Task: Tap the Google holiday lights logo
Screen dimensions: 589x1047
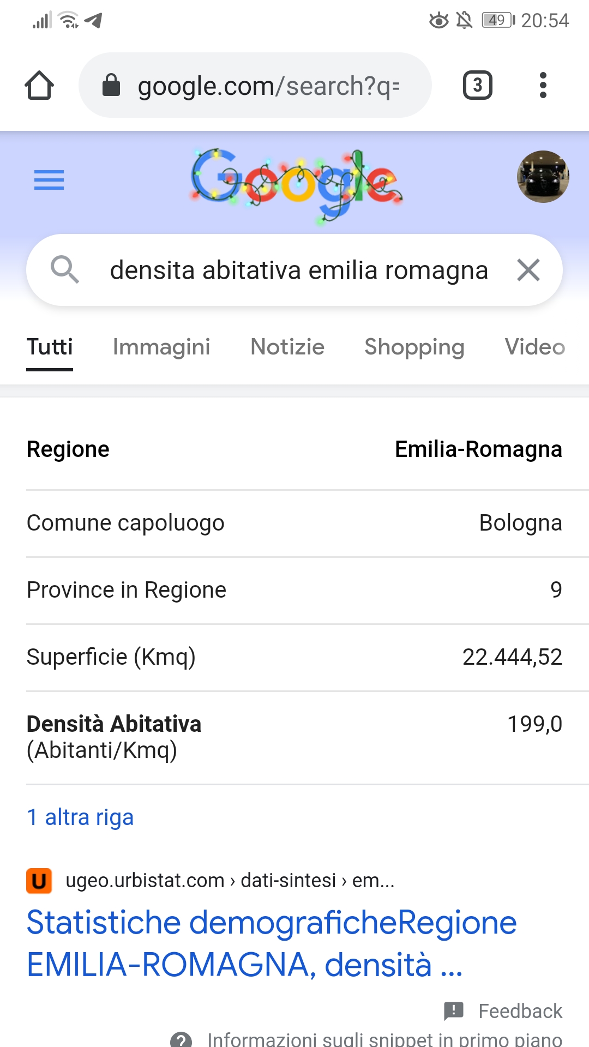Action: (296, 184)
